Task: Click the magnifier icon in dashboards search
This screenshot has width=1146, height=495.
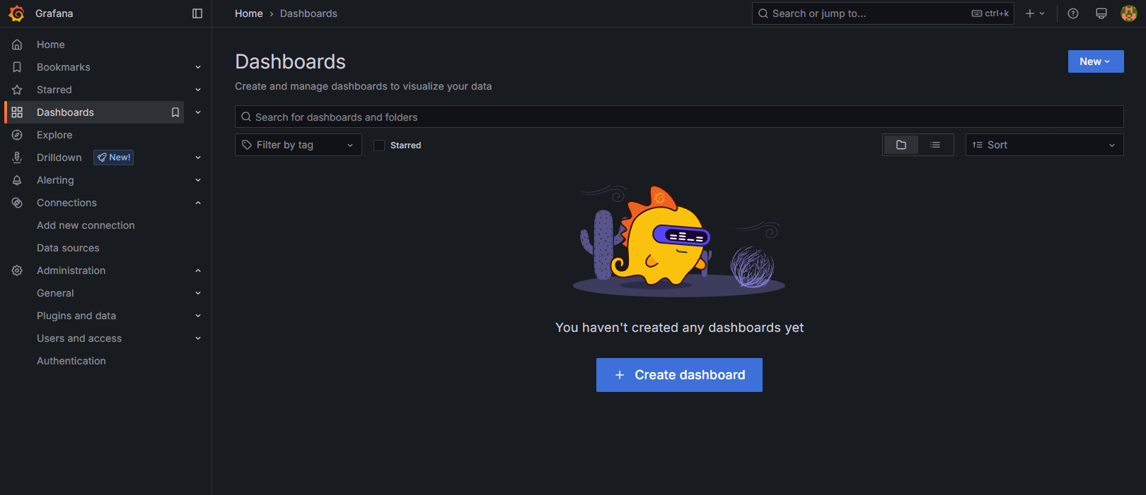Action: click(246, 117)
